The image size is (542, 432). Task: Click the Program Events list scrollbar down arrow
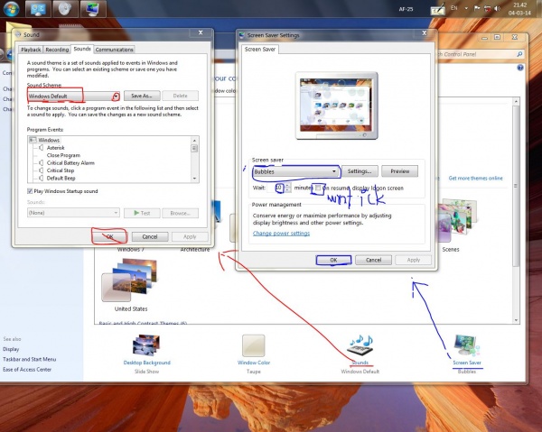(x=194, y=179)
